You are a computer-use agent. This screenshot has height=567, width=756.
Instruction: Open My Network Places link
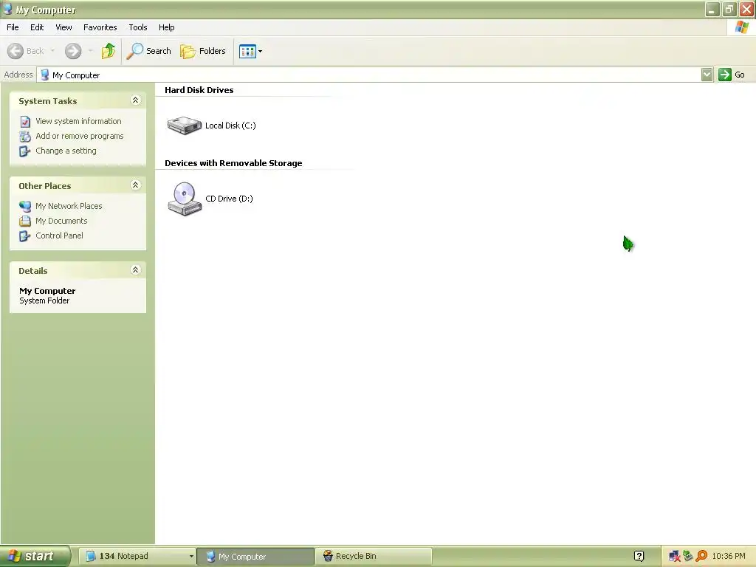pyautogui.click(x=69, y=206)
